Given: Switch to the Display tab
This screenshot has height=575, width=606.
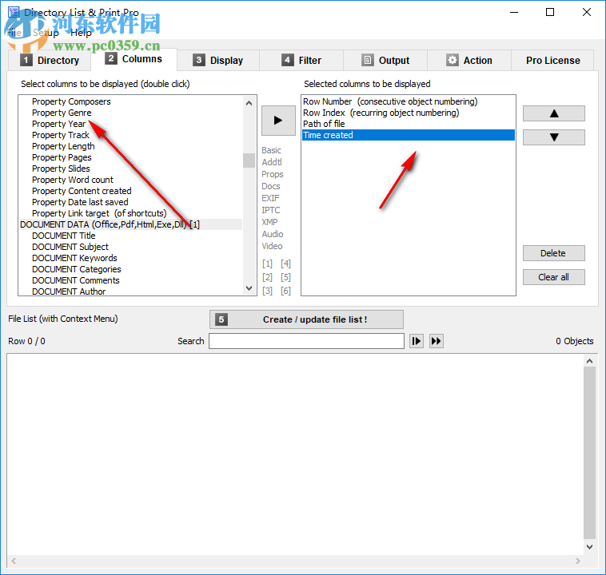Looking at the screenshot, I should coord(218,60).
